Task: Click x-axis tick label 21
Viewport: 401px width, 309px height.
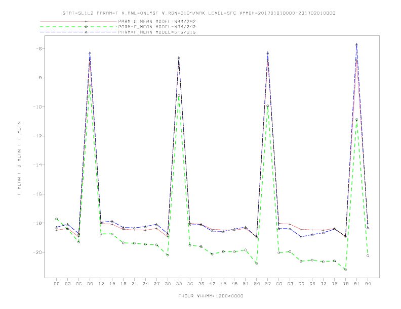Action: pyautogui.click(x=134, y=284)
